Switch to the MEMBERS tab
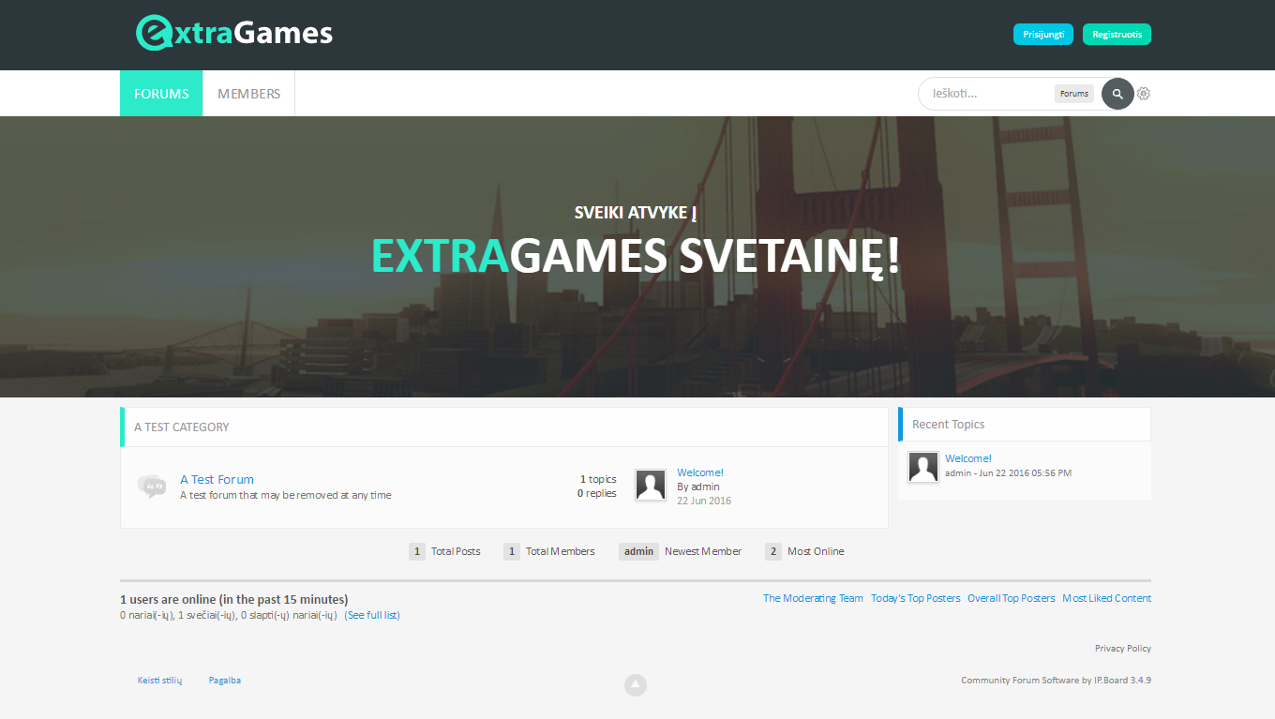Image resolution: width=1275 pixels, height=719 pixels. (248, 94)
